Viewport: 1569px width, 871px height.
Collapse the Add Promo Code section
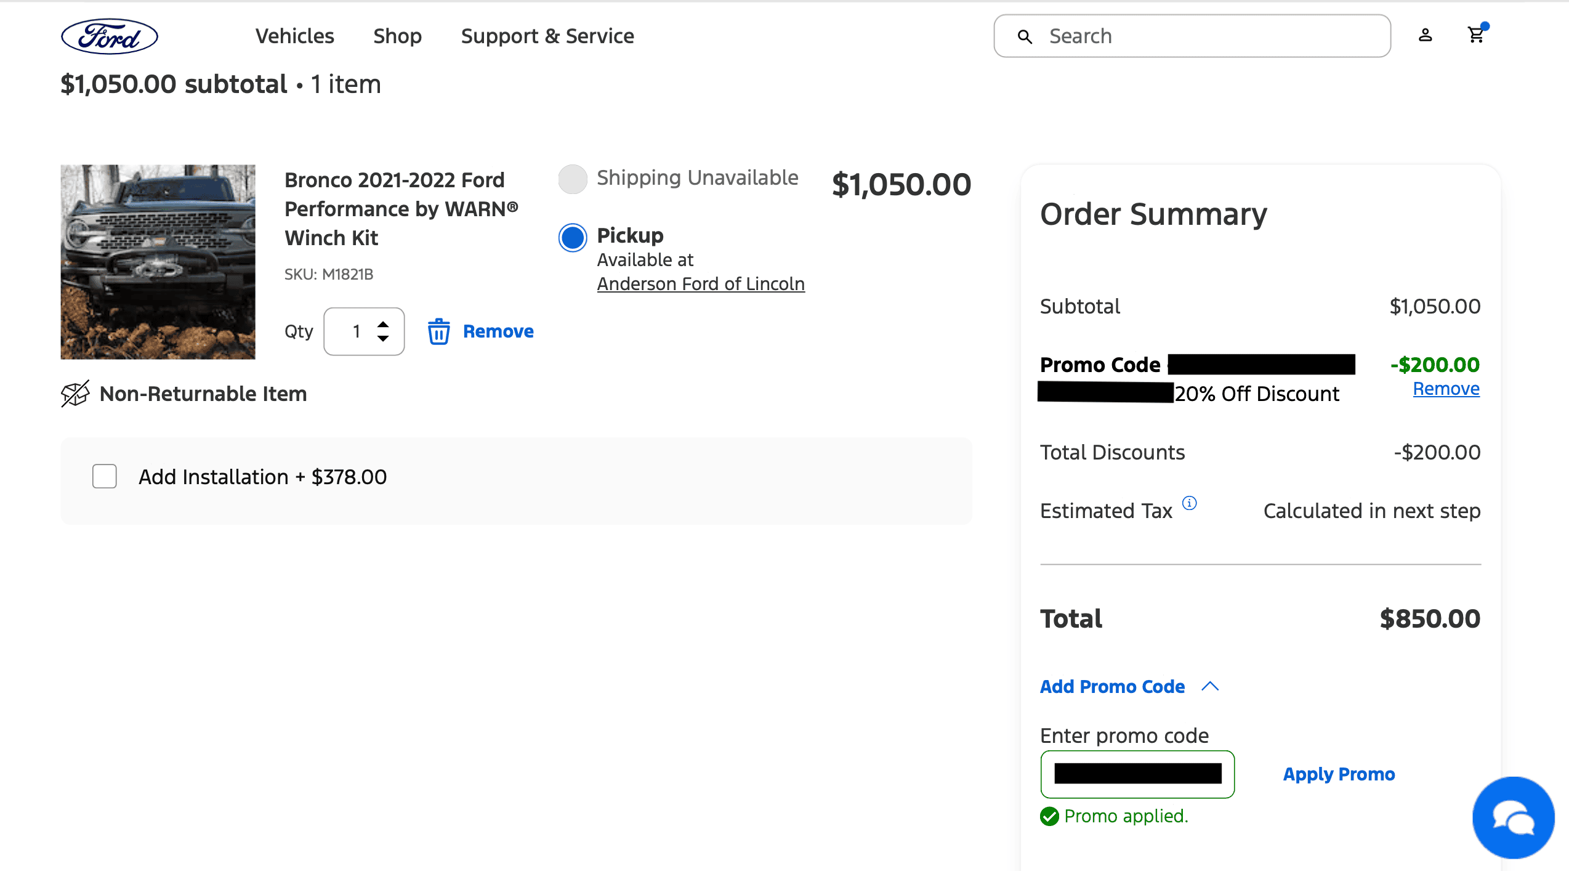click(1209, 686)
